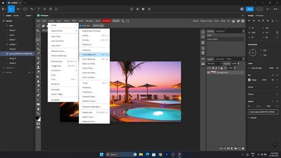Switch to the Swatches tab
Screen dimensions: 281x158
click(220, 31)
